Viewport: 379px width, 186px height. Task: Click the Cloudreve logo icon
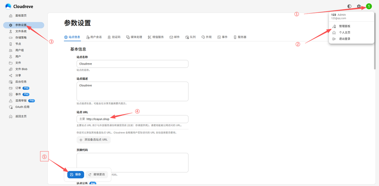point(8,6)
